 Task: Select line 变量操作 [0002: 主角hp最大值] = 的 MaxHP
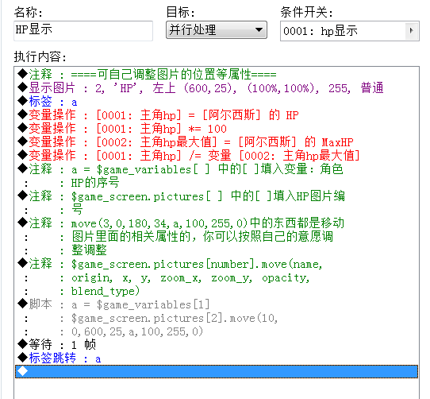coord(217,142)
